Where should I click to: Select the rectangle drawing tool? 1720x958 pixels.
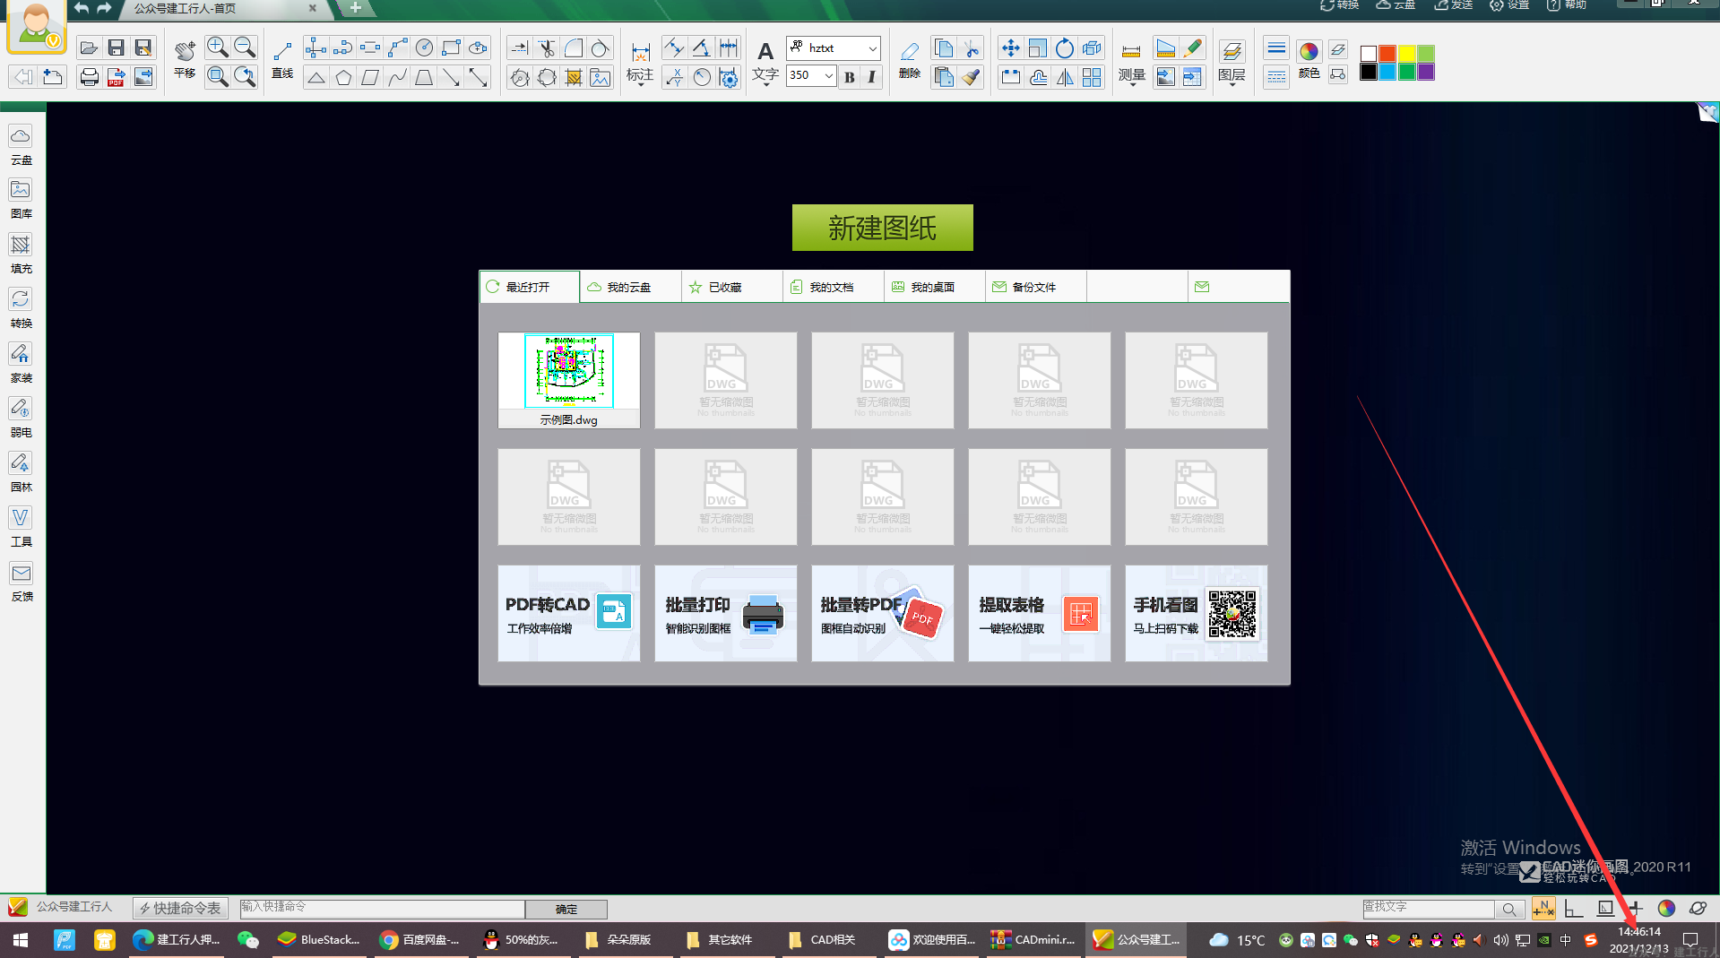tap(452, 47)
